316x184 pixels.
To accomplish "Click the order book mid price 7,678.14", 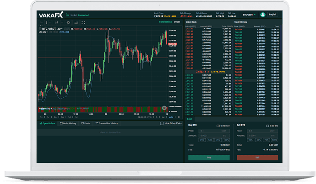I will 201,72.
